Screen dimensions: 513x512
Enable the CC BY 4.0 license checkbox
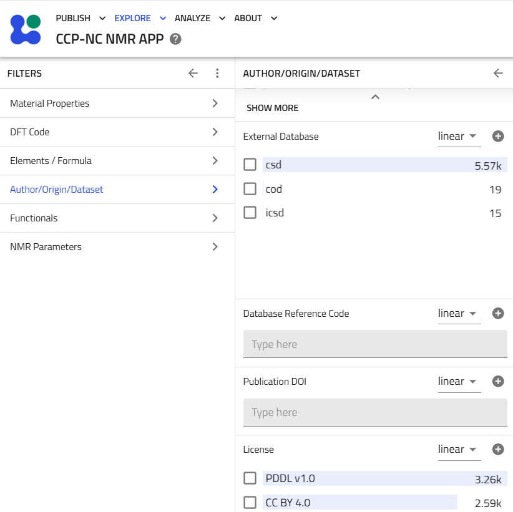(x=250, y=503)
